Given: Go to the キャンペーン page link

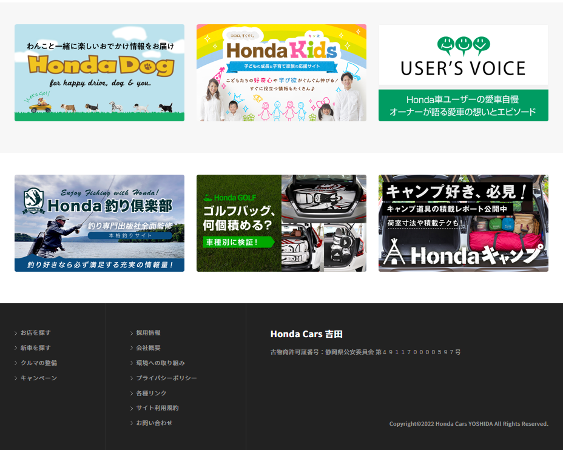Looking at the screenshot, I should click(x=38, y=378).
